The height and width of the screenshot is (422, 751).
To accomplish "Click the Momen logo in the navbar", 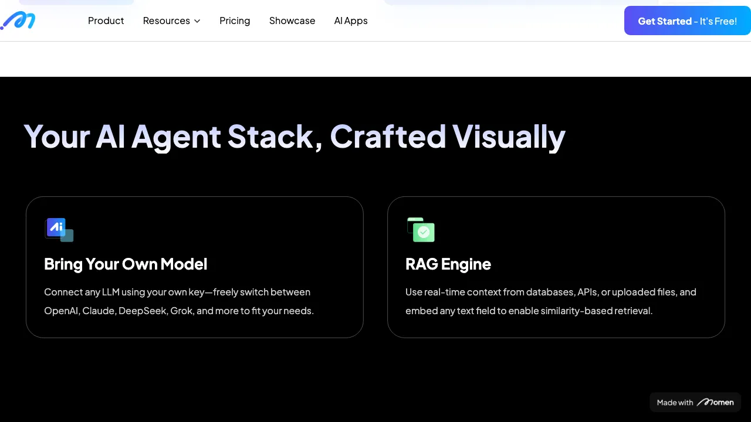I will click(18, 21).
